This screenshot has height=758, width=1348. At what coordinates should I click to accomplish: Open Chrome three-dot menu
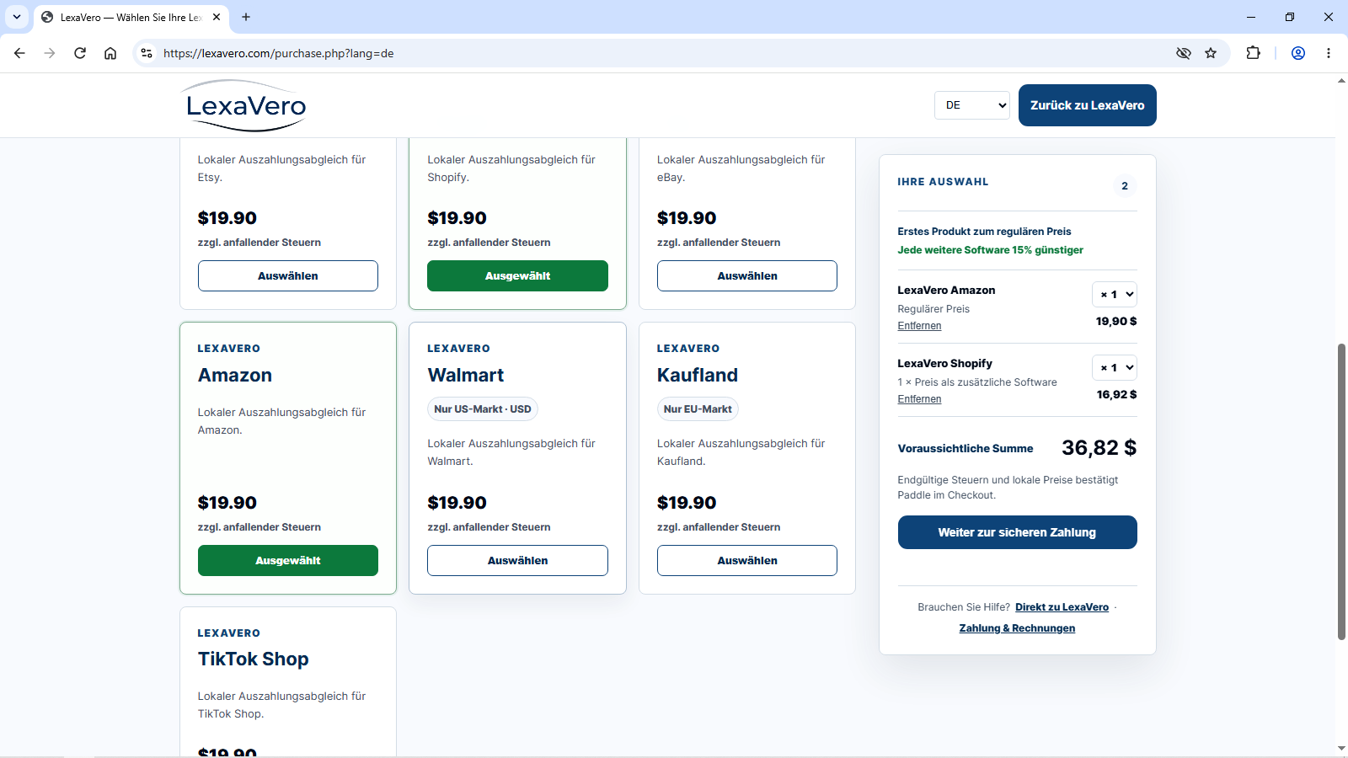[1329, 53]
